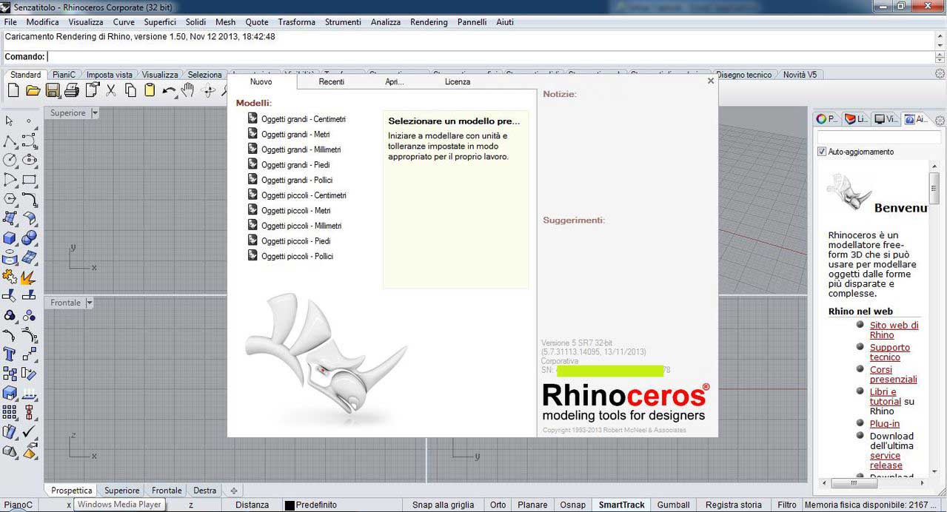Viewport: 947px width, 512px height.
Task: Switch to the Licenza tab in splash
Action: [458, 81]
